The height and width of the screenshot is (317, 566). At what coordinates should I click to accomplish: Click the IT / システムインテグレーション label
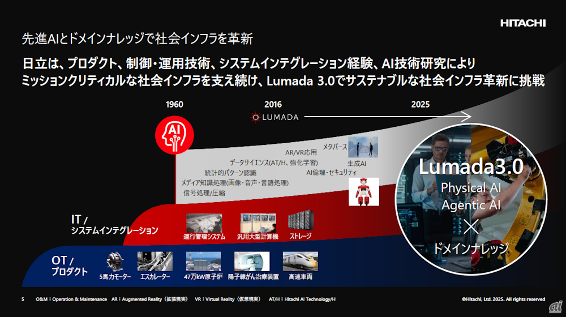click(x=114, y=225)
